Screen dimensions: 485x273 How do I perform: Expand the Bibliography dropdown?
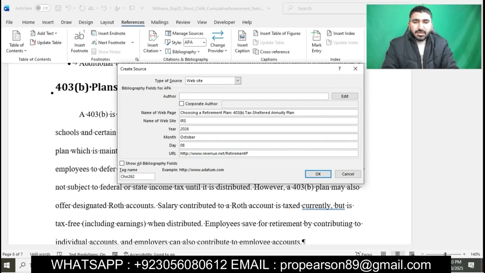tap(199, 52)
